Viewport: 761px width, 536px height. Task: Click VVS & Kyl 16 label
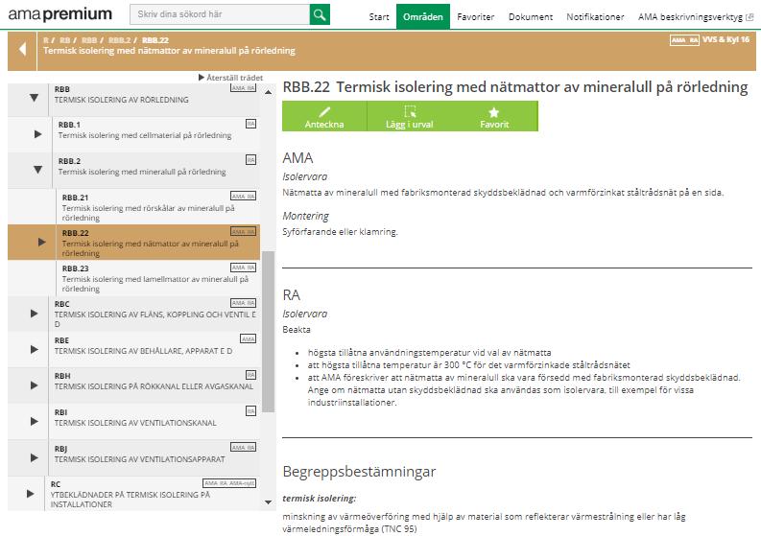726,39
